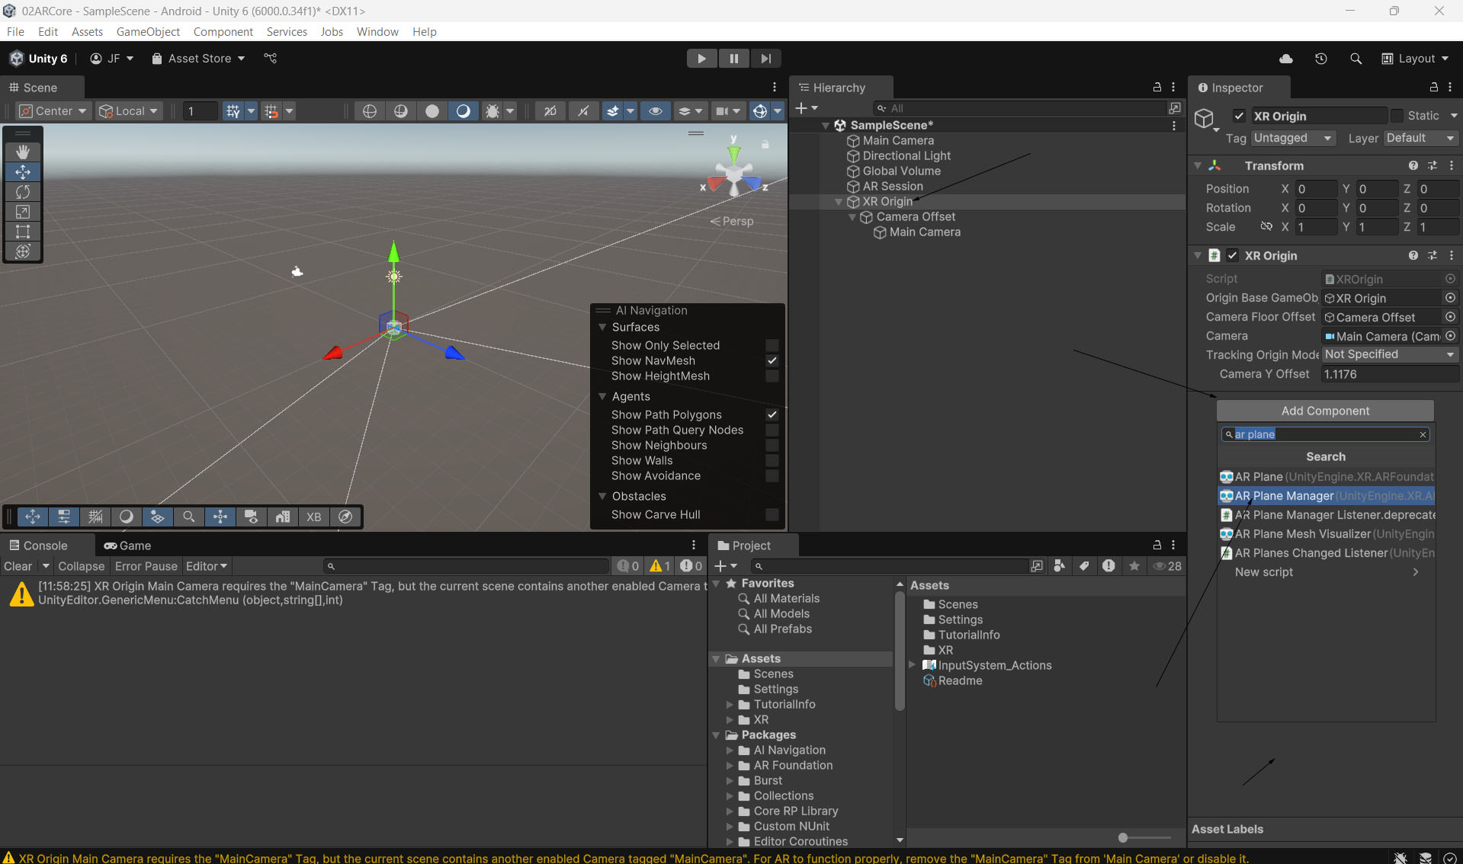Click the Pause button
Image resolution: width=1463 pixels, height=864 pixels.
click(733, 59)
